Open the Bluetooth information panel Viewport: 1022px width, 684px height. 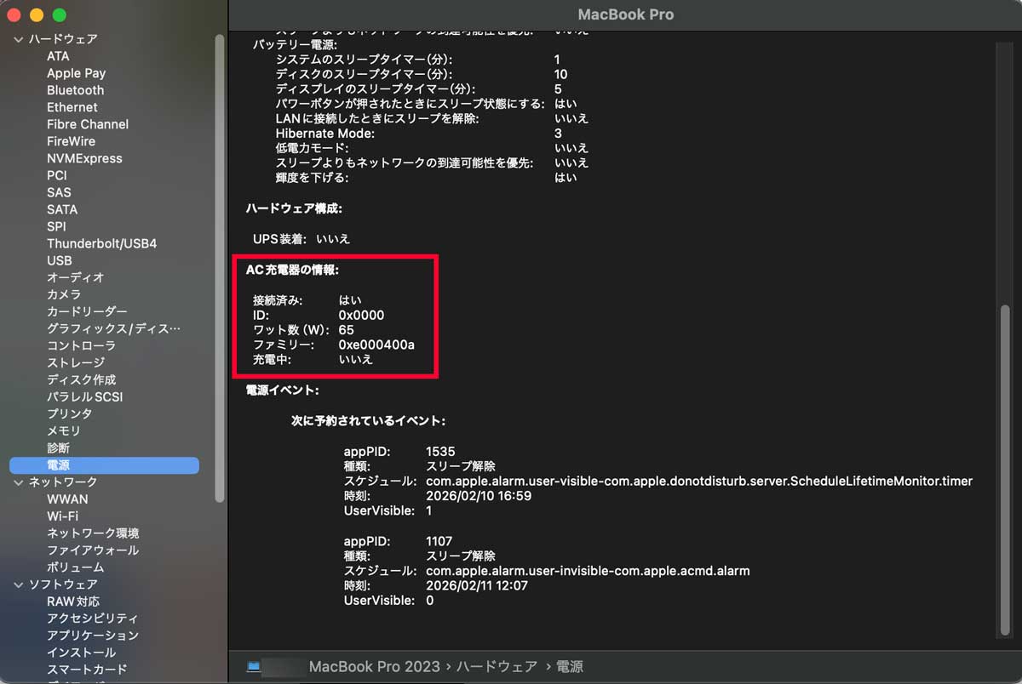75,90
